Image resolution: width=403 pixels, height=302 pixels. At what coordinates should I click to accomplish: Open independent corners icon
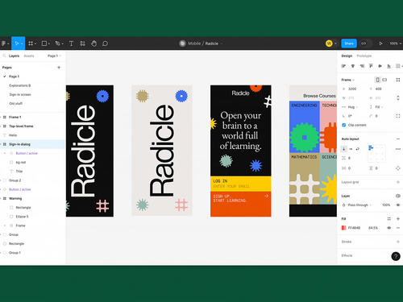[398, 116]
